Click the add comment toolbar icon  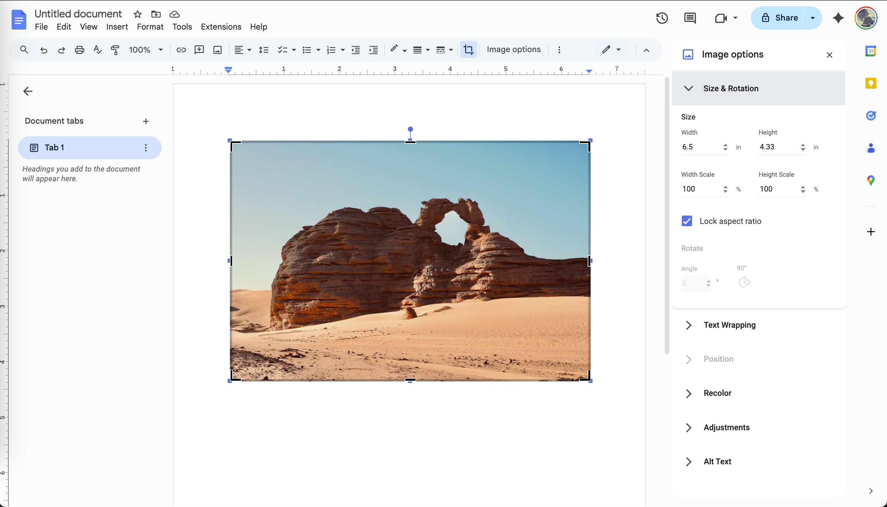pos(199,50)
